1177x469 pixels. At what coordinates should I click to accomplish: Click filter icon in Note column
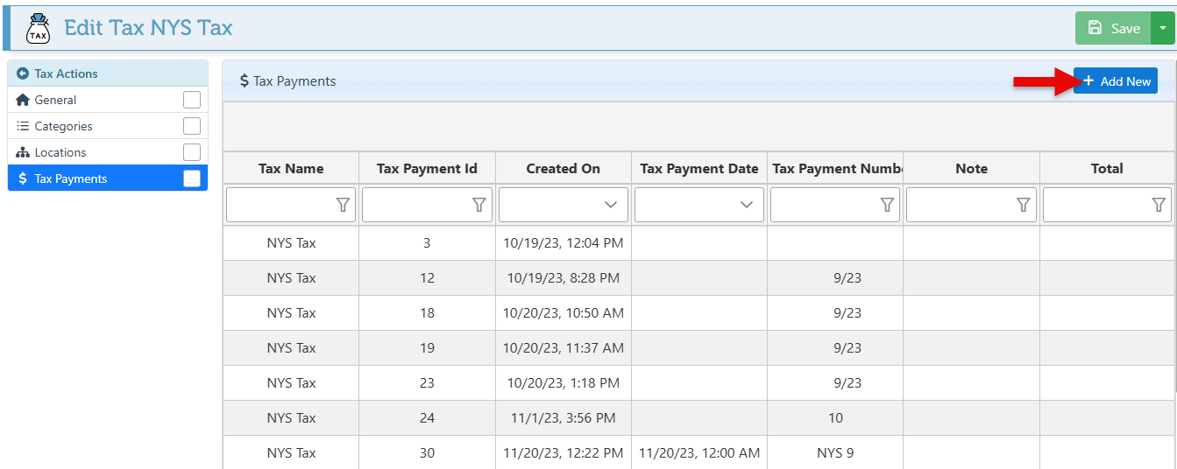[x=1023, y=204]
